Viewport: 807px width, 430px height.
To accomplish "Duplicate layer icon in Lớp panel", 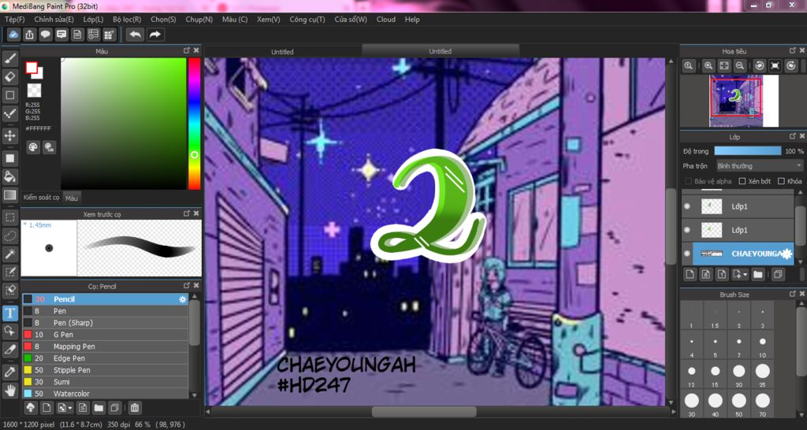I will click(778, 275).
